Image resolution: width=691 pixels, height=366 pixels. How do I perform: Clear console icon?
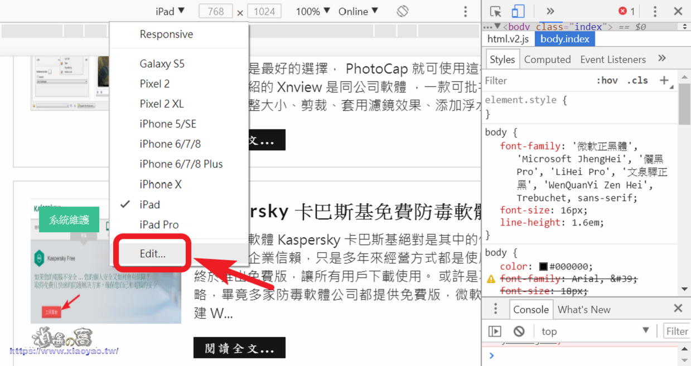tap(519, 331)
